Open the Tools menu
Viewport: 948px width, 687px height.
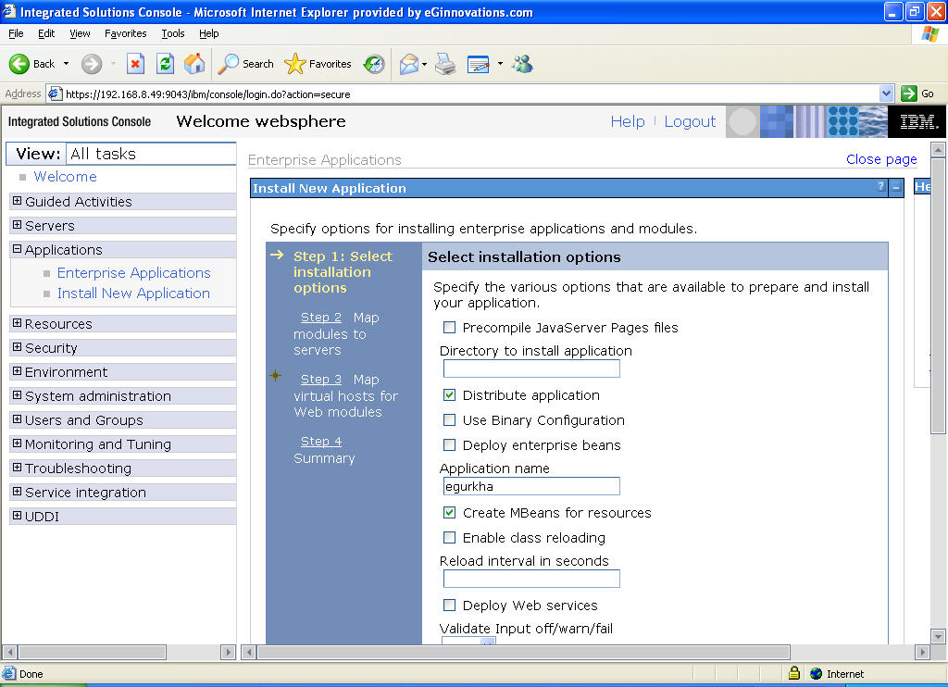(173, 34)
